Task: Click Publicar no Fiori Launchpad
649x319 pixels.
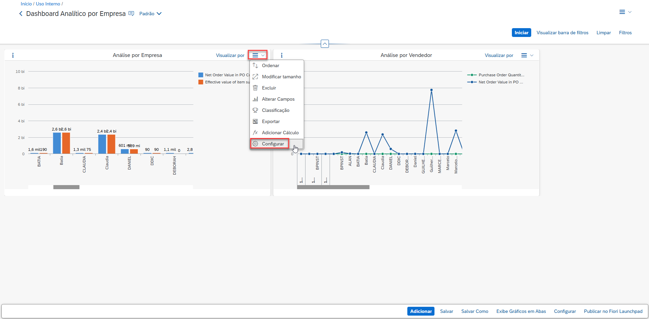Action: point(613,311)
